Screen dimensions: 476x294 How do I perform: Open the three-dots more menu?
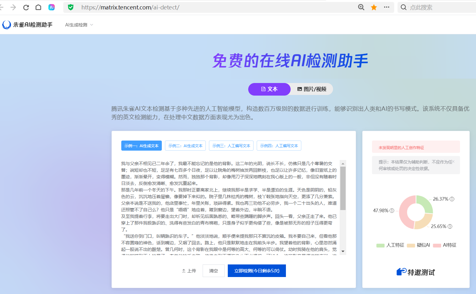pos(386,7)
